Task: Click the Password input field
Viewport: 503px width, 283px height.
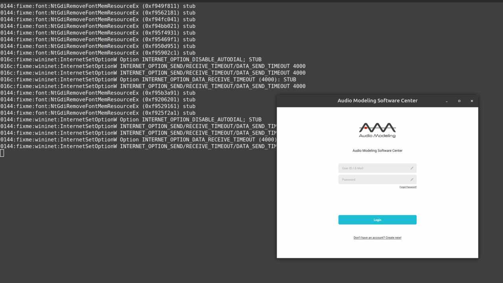Action: [377, 179]
